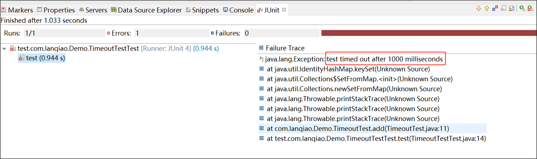Screen dimensions: 537x159
Task: Switch to the Markers tab
Action: coord(17,10)
